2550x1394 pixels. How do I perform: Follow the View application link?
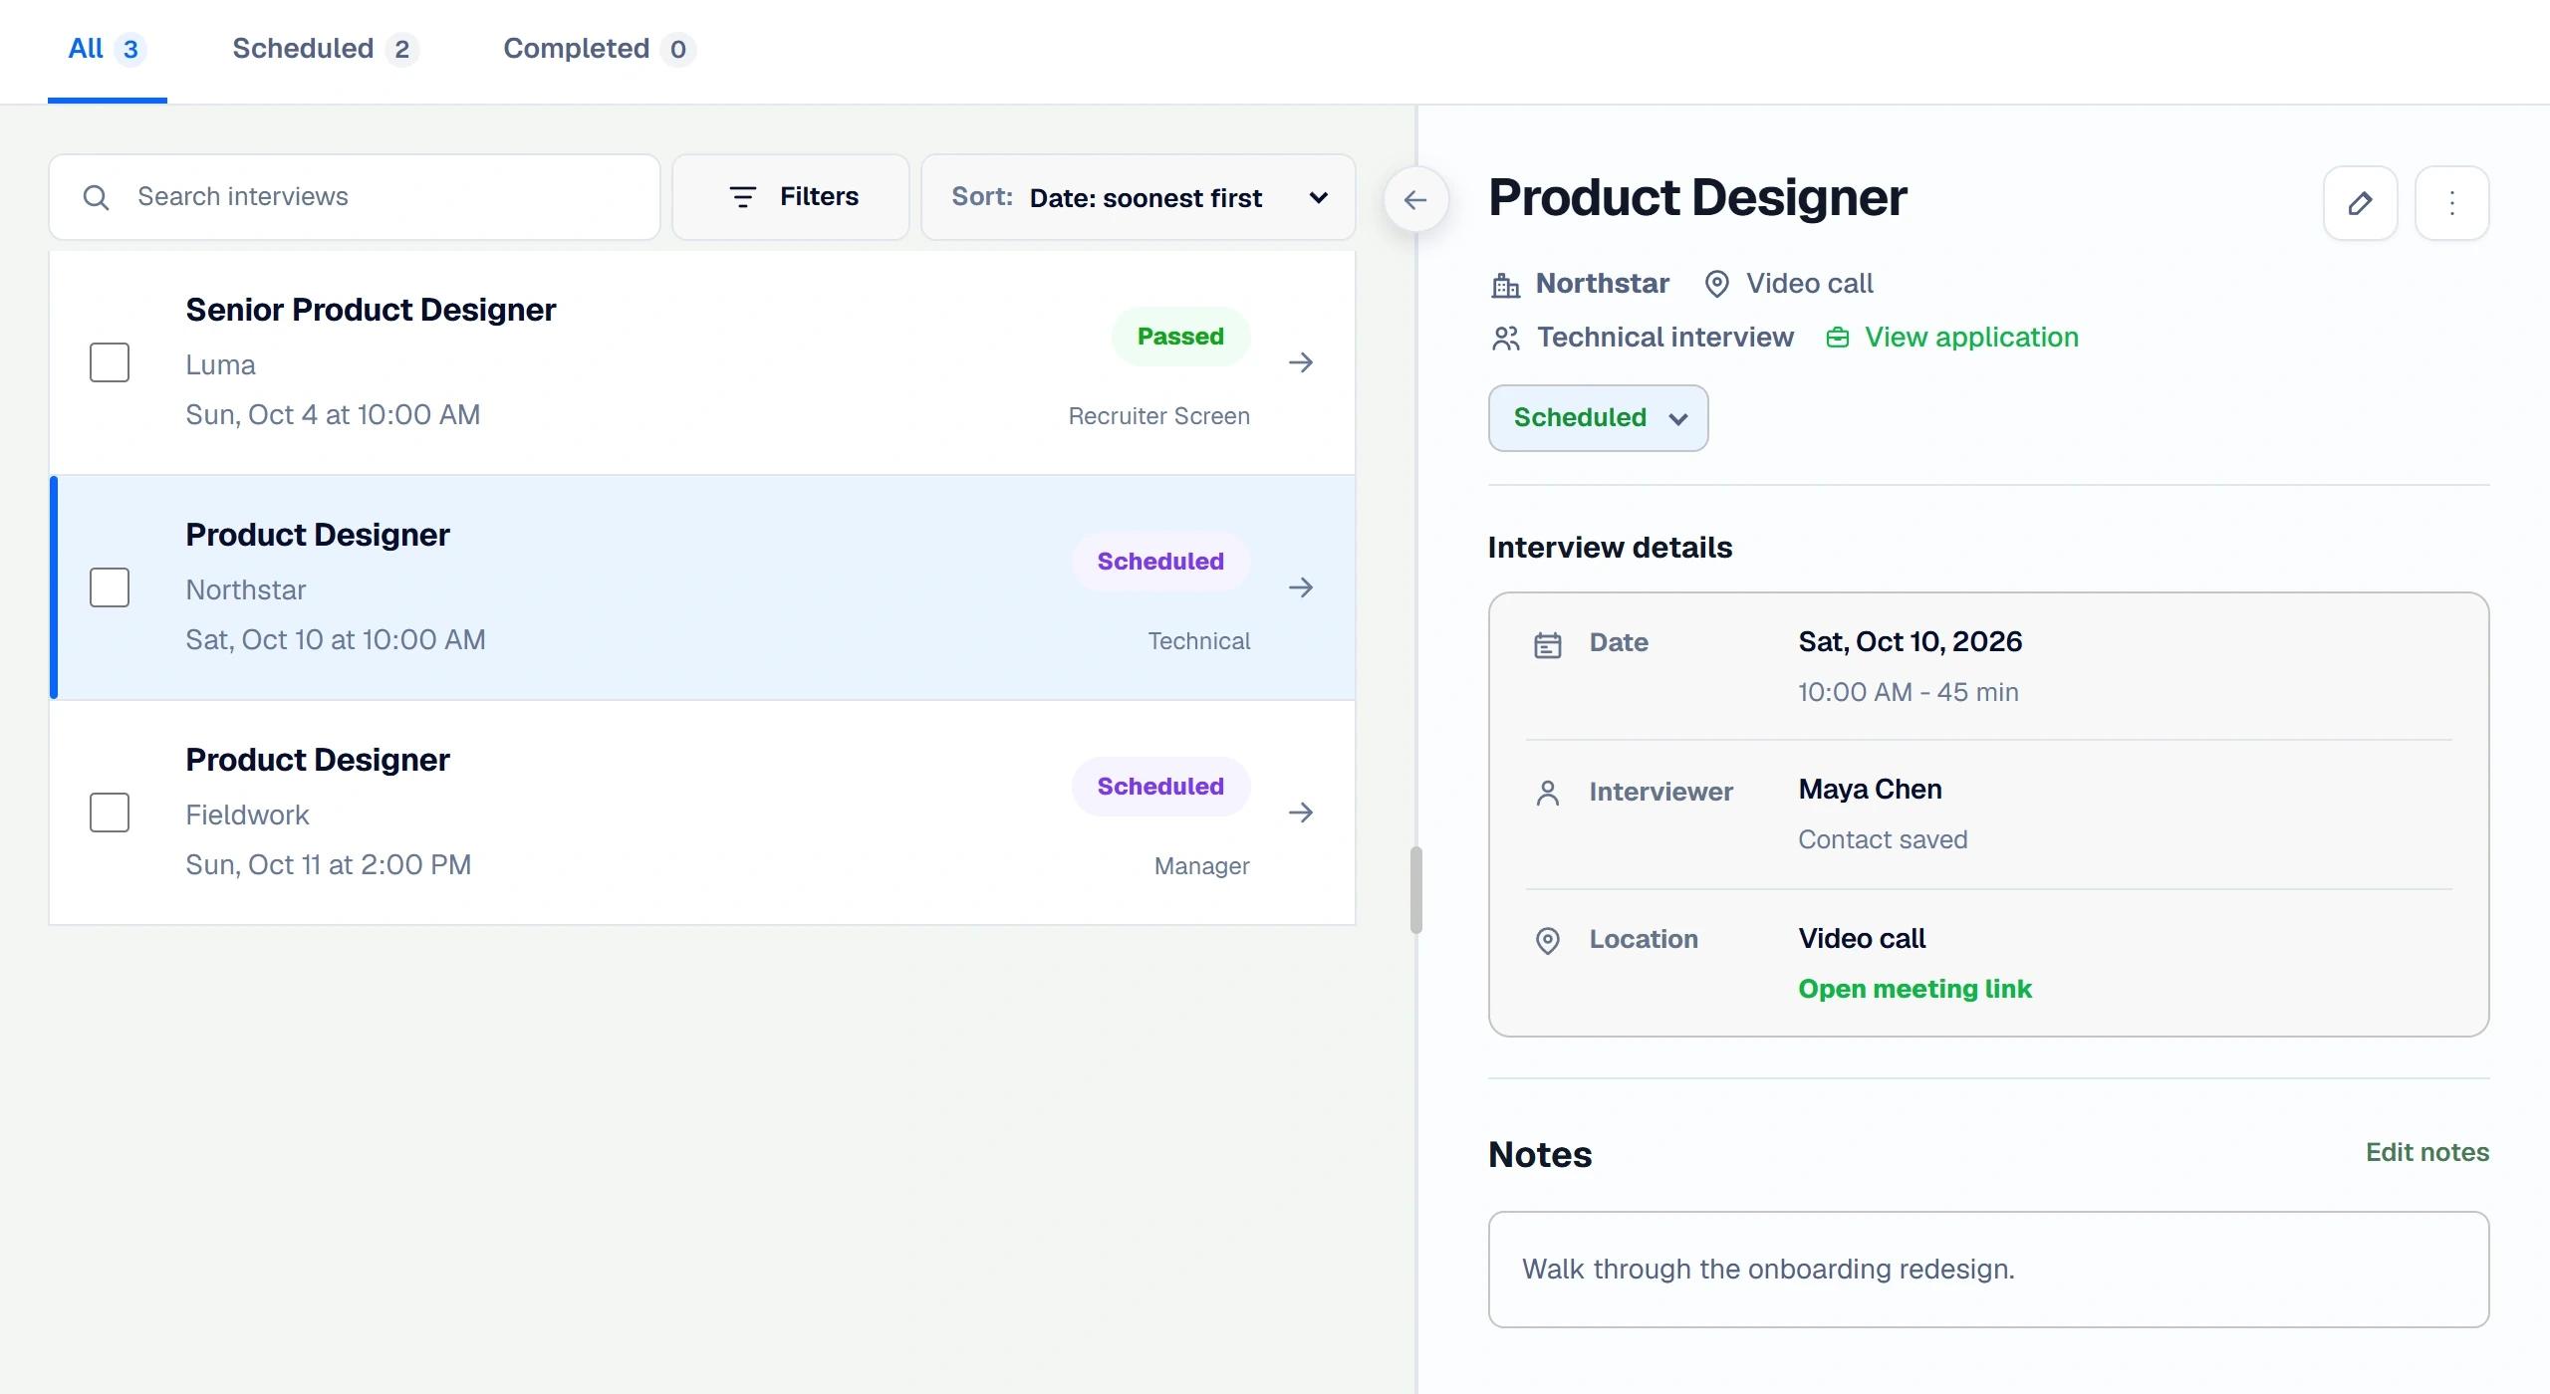[x=1970, y=338]
